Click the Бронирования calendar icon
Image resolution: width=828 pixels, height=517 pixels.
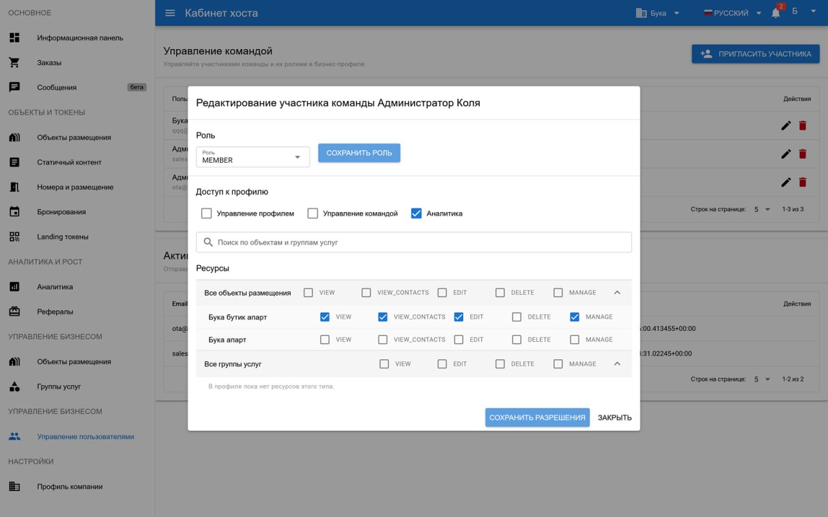tap(14, 212)
